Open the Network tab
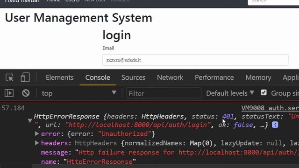 tap(170, 77)
